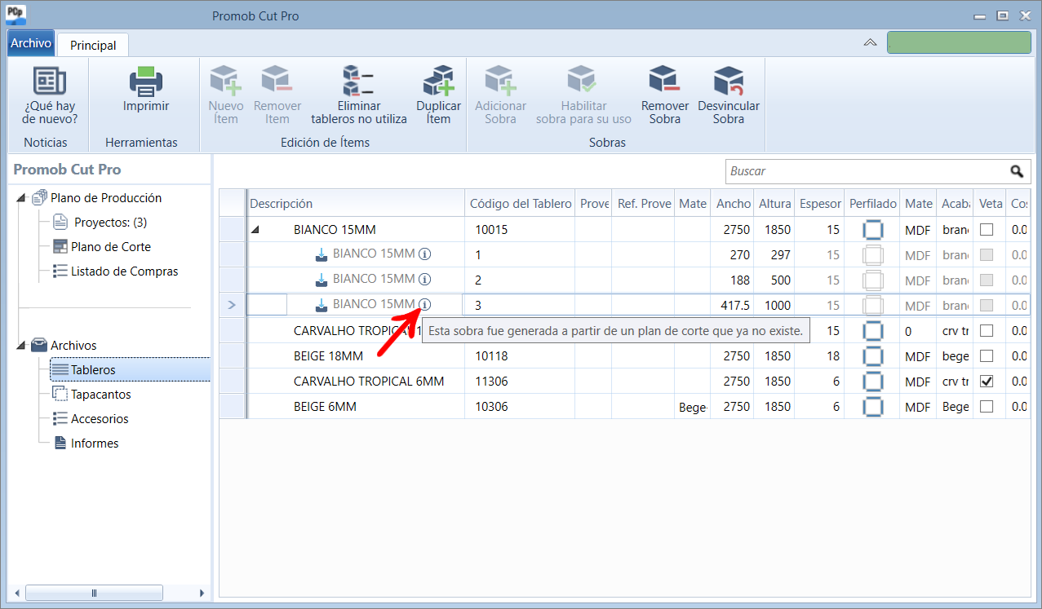Click the row selector arrow on row 3

[x=232, y=305]
